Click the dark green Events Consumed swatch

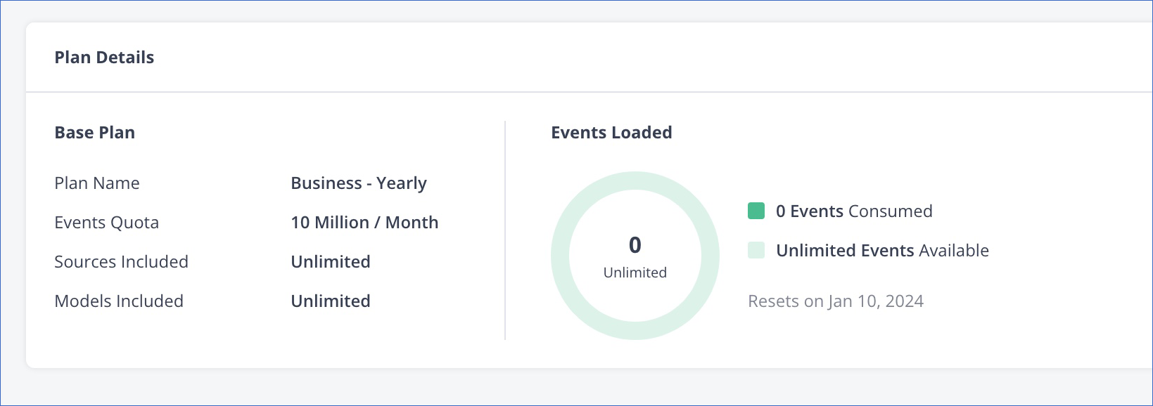pos(756,211)
